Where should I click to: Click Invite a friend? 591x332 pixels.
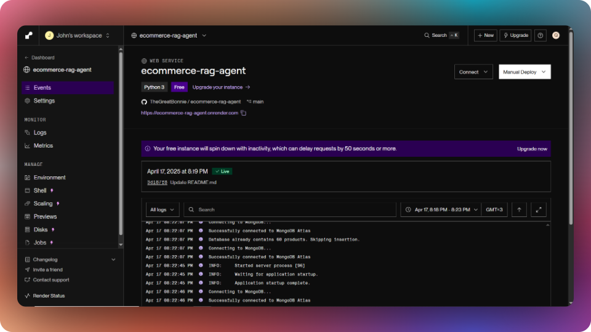(47, 269)
